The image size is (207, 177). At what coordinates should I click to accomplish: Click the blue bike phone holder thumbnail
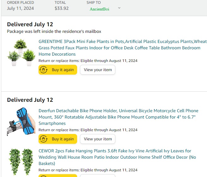click(x=21, y=122)
